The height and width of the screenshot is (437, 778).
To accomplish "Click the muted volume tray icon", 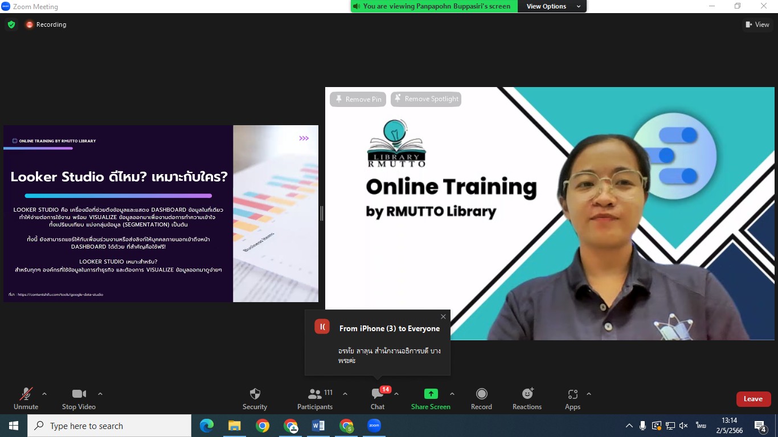I will (x=683, y=426).
